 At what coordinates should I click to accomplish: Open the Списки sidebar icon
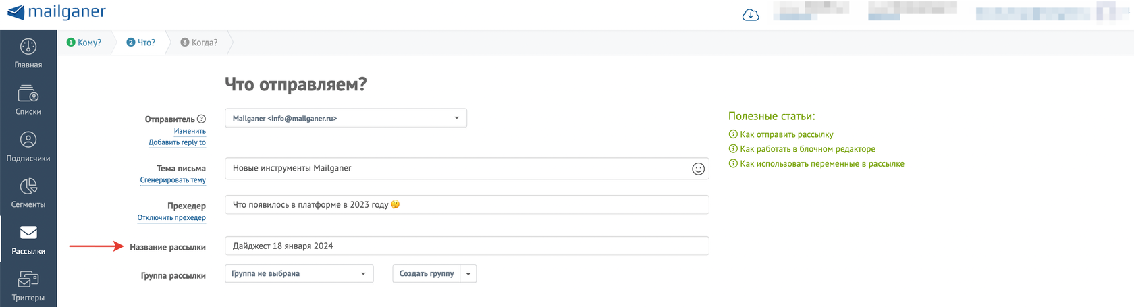pyautogui.click(x=28, y=93)
